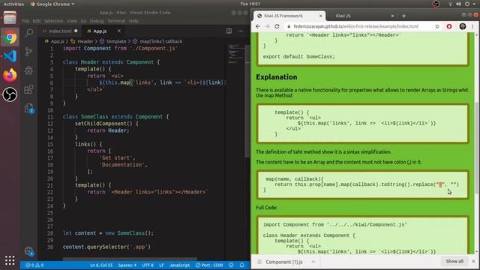Go back in the Chrome browser
This screenshot has width=480, height=270.
pyautogui.click(x=258, y=27)
